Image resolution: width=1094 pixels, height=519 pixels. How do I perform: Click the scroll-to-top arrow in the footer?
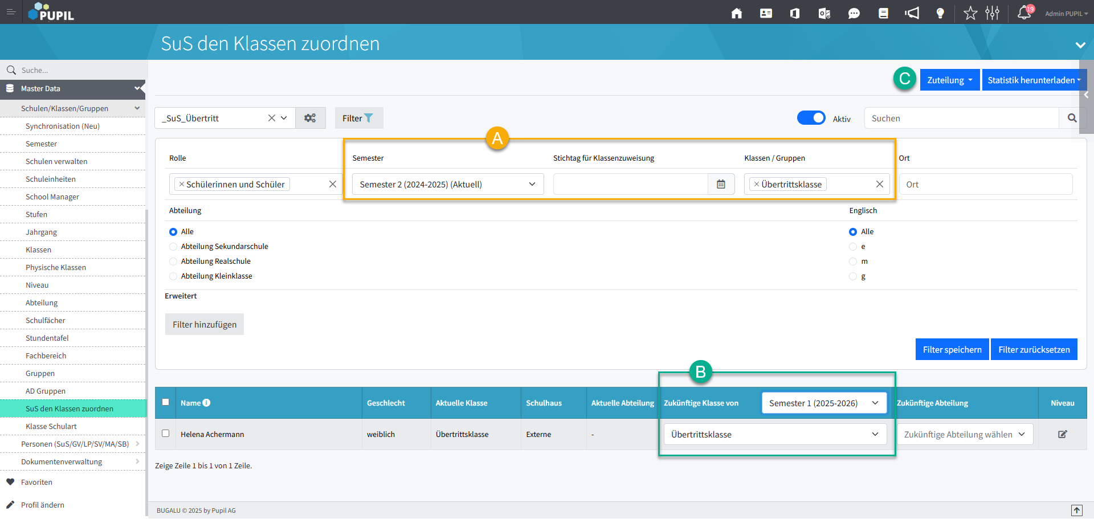click(1076, 510)
